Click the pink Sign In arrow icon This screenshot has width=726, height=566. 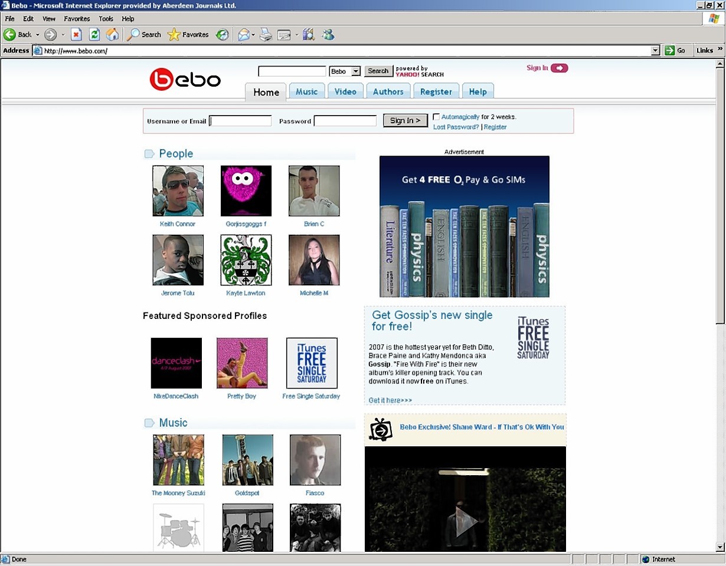coord(559,68)
